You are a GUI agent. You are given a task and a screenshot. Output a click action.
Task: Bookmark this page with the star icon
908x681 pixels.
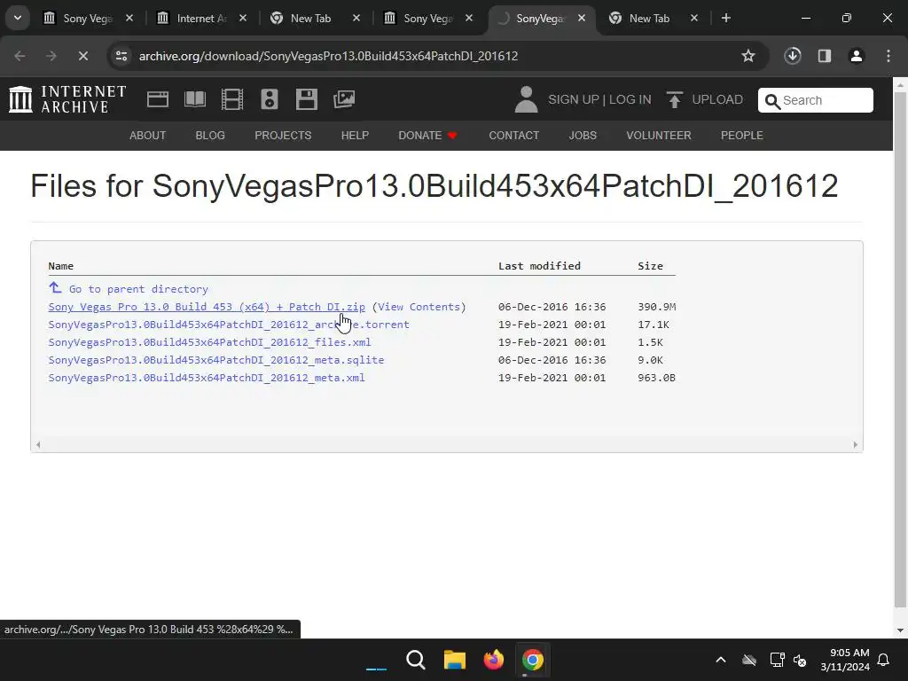tap(748, 56)
